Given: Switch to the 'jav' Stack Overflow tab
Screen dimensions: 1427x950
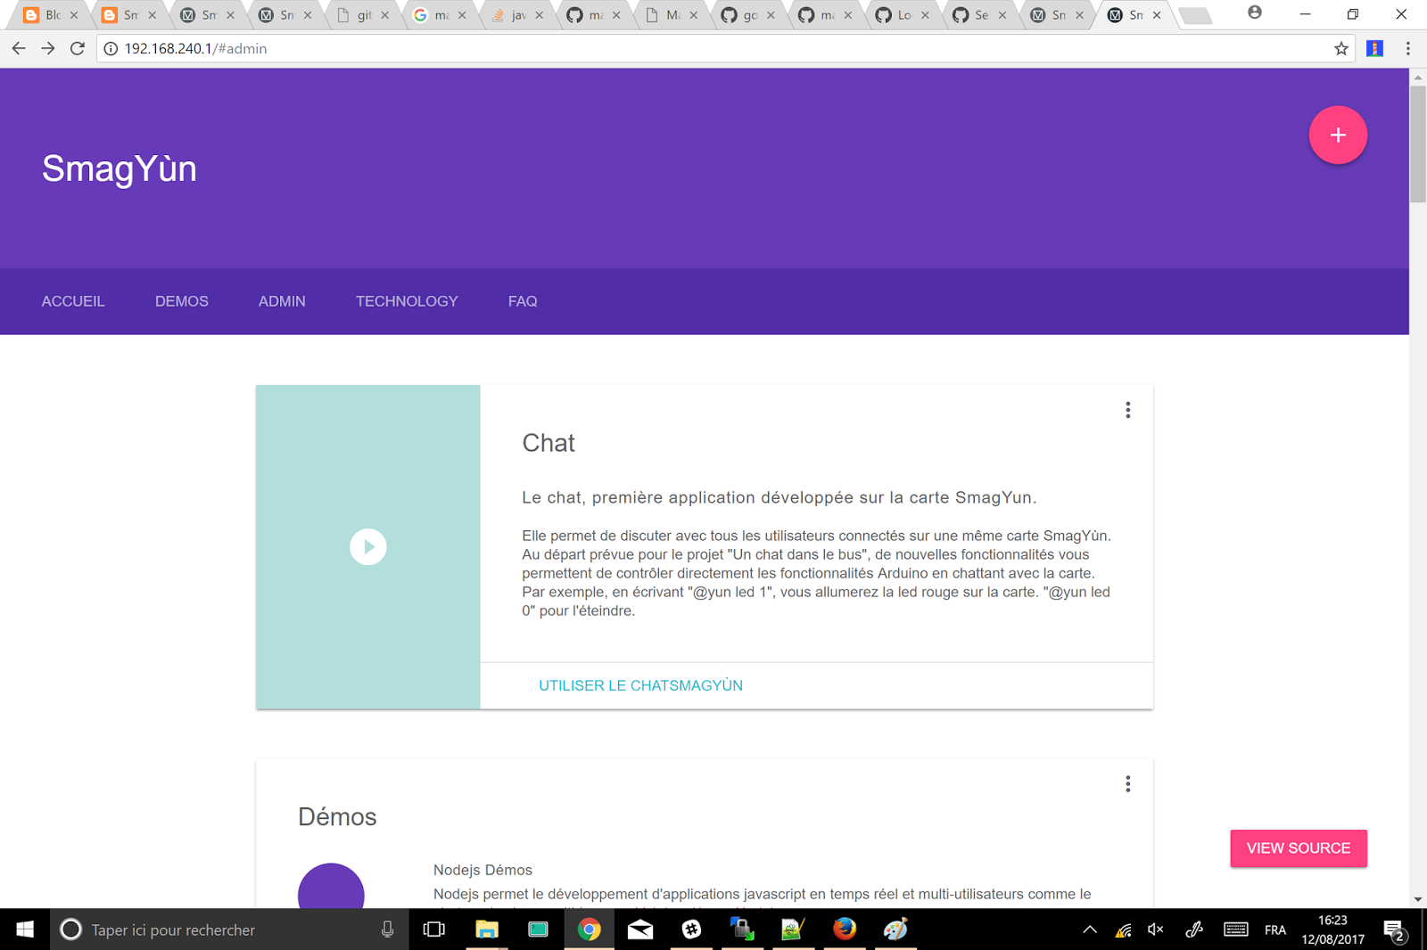Looking at the screenshot, I should tap(517, 15).
